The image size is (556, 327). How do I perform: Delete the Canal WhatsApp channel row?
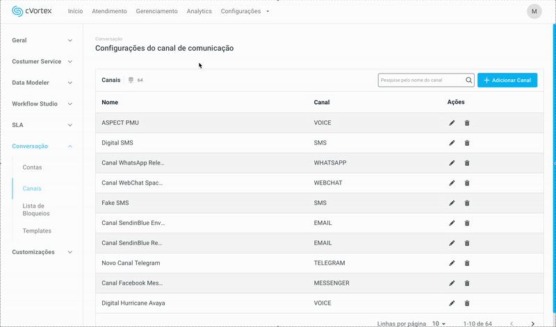point(467,163)
